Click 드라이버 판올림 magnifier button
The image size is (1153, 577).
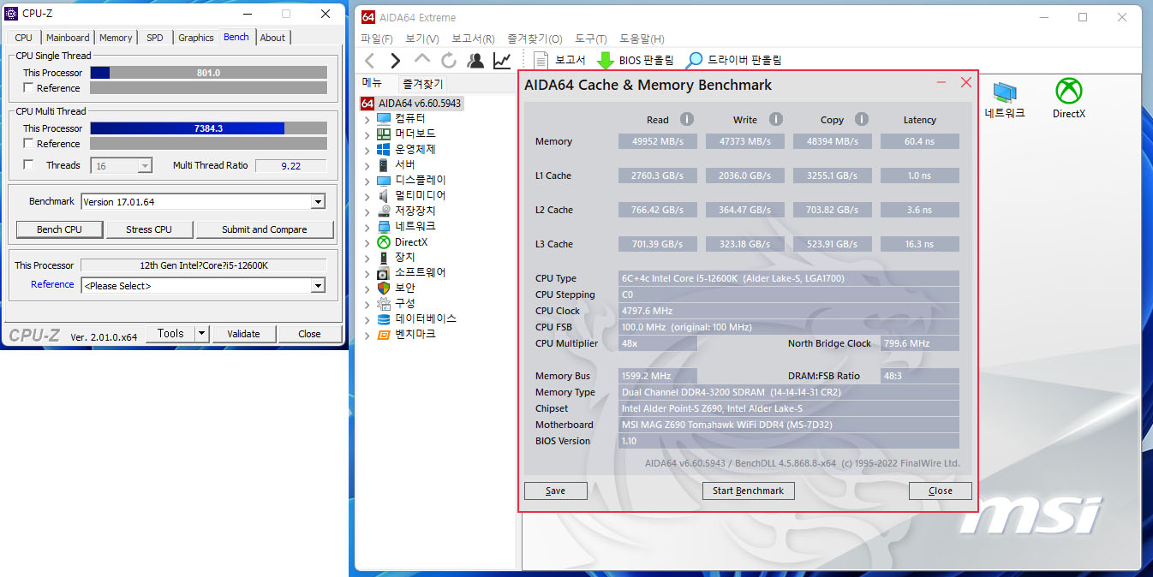pos(734,60)
